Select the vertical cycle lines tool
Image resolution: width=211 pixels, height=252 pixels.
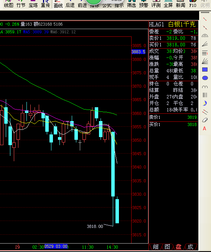coord(205,95)
